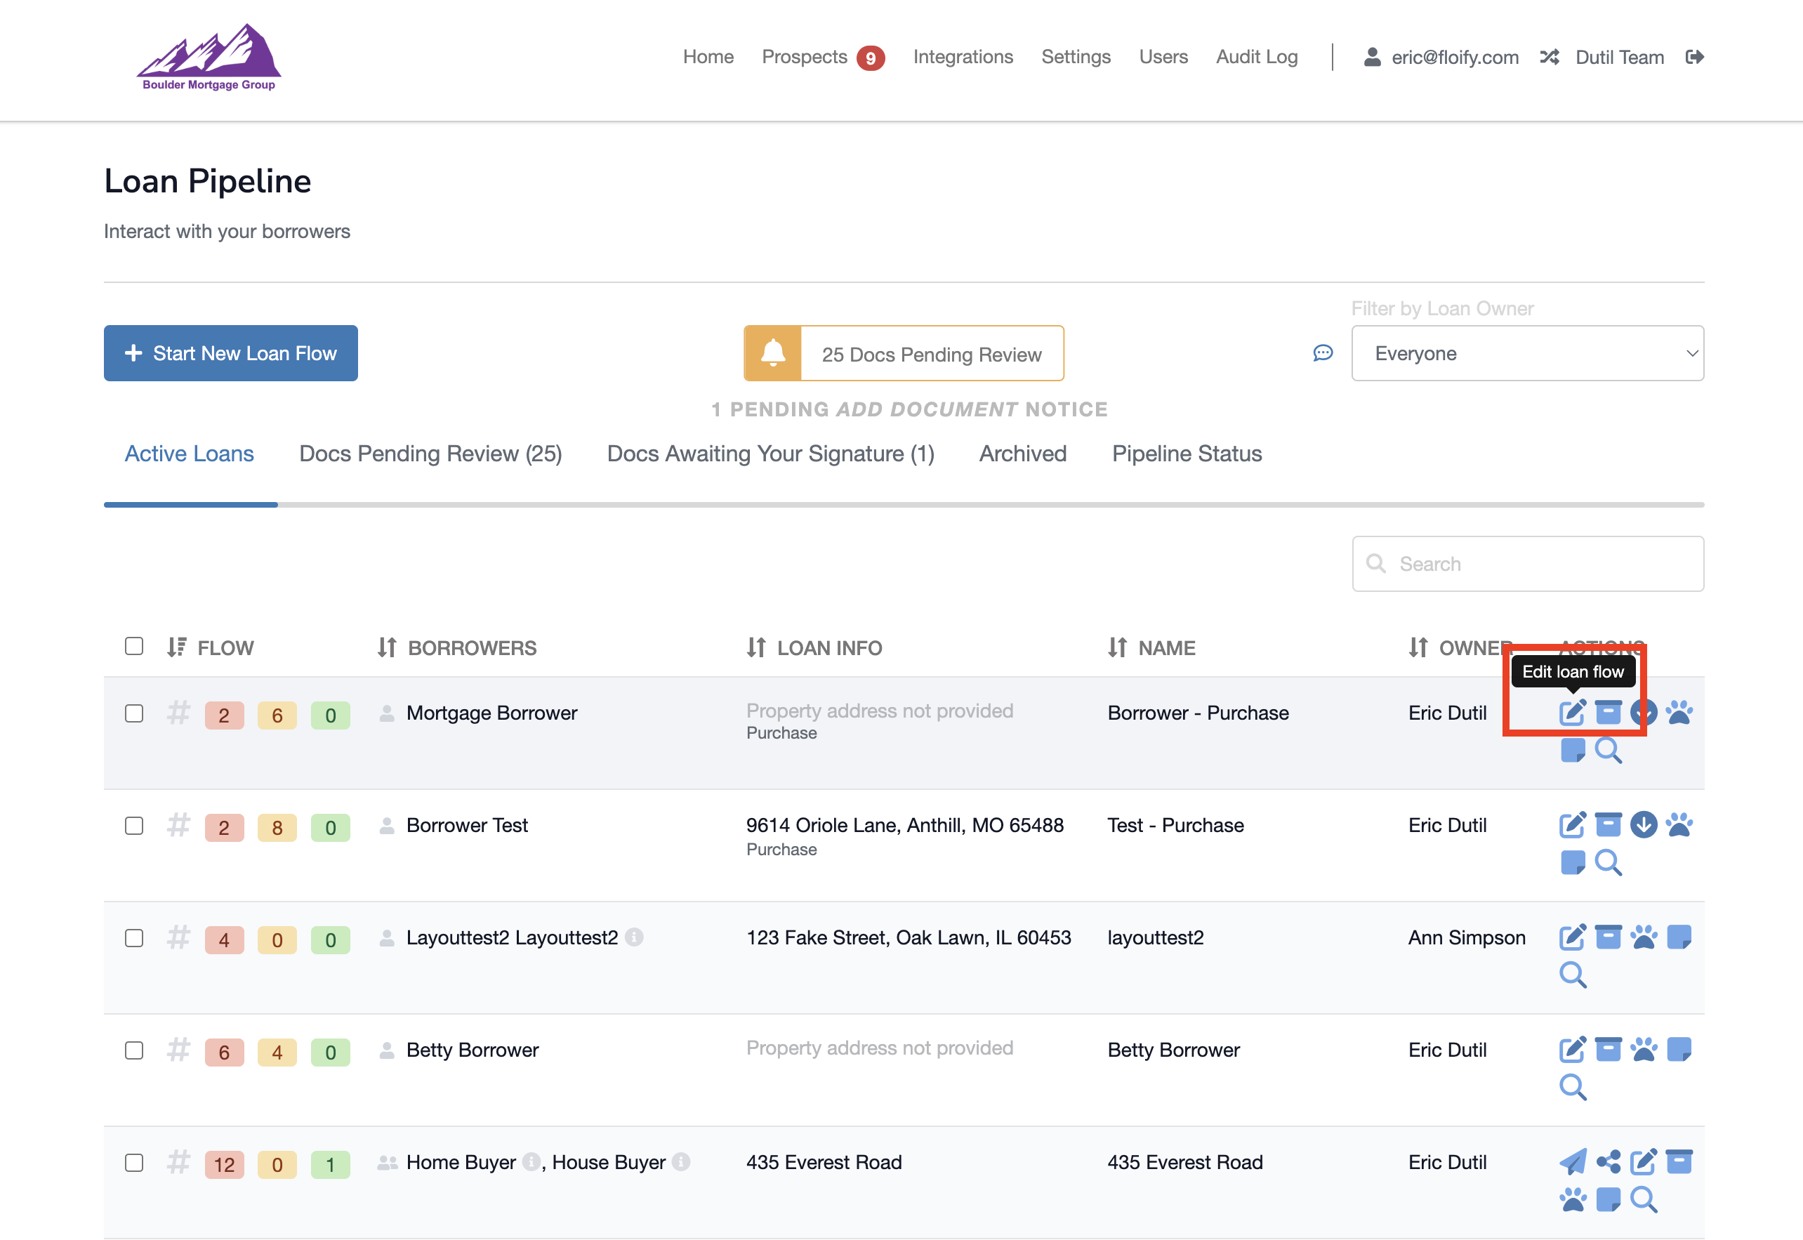Click logout icon in top navigation

click(x=1695, y=57)
